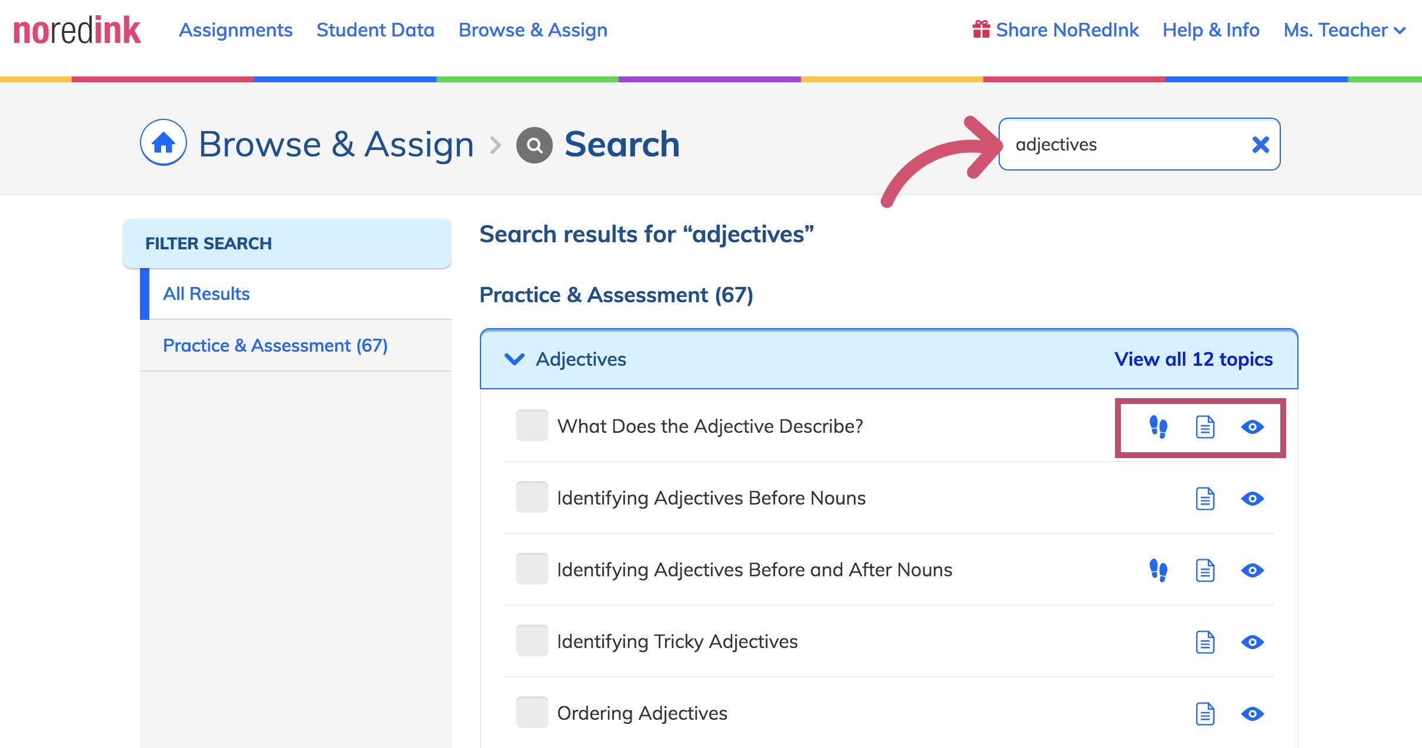Open footsteps icon for What Does the Adjective Describe?

[x=1159, y=427]
